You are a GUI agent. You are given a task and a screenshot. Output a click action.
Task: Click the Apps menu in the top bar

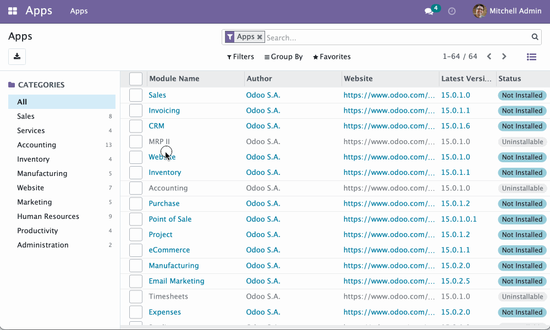click(x=78, y=10)
